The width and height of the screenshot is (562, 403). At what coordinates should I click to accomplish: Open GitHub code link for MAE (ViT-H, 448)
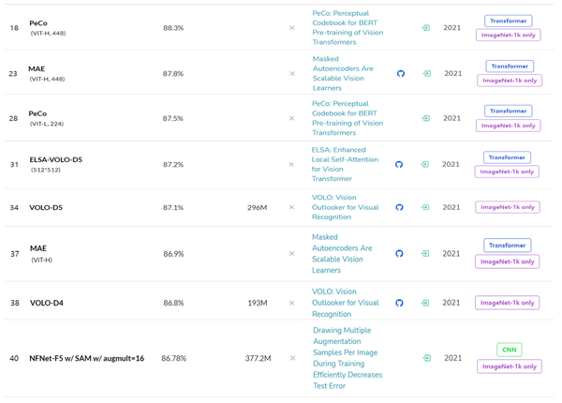pos(401,73)
